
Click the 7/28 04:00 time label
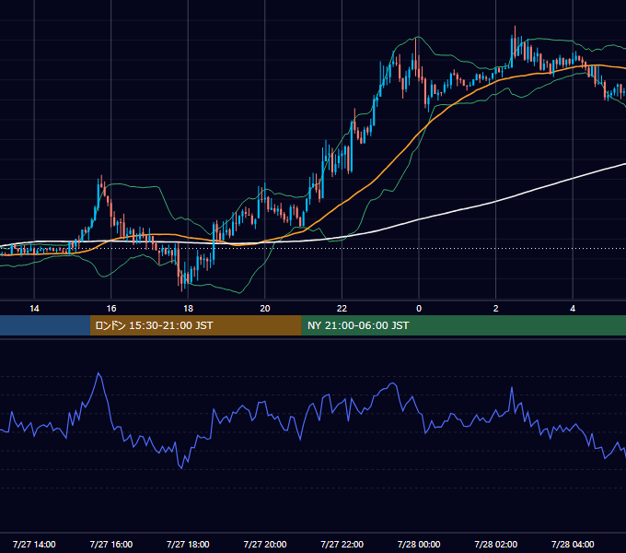573,544
